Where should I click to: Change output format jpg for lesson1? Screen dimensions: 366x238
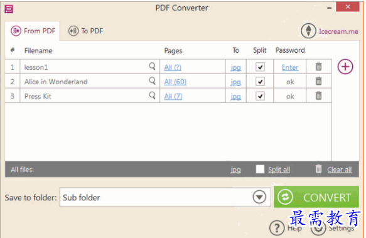[x=236, y=68]
